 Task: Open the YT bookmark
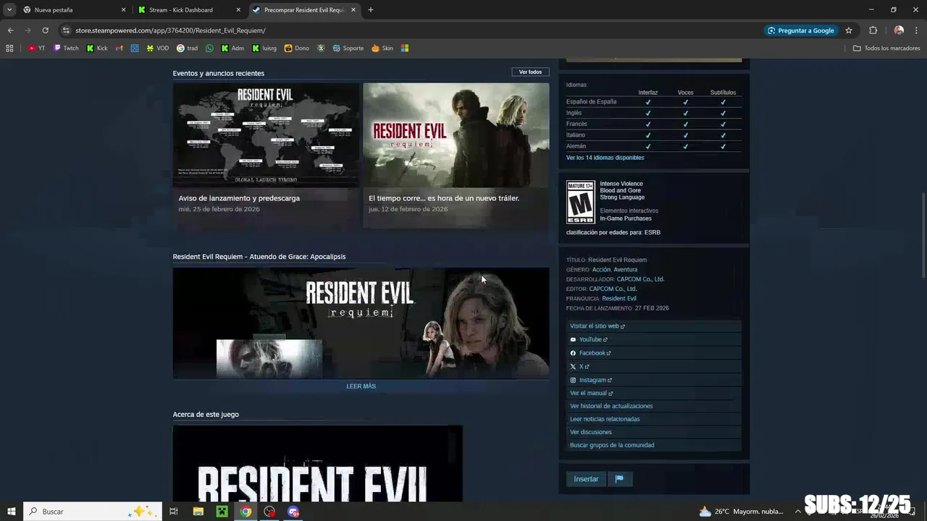tap(36, 48)
